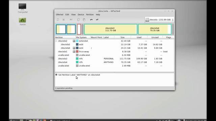
Task: Click the Size column header
Action: click(123, 37)
